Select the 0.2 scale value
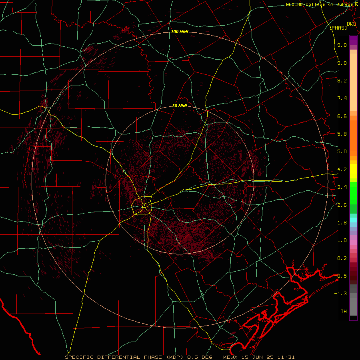 (x=342, y=258)
